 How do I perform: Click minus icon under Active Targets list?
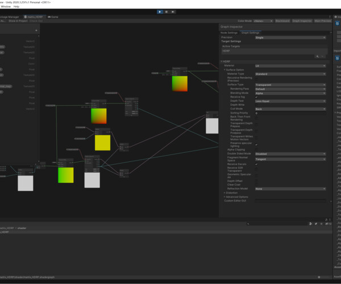tap(322, 56)
